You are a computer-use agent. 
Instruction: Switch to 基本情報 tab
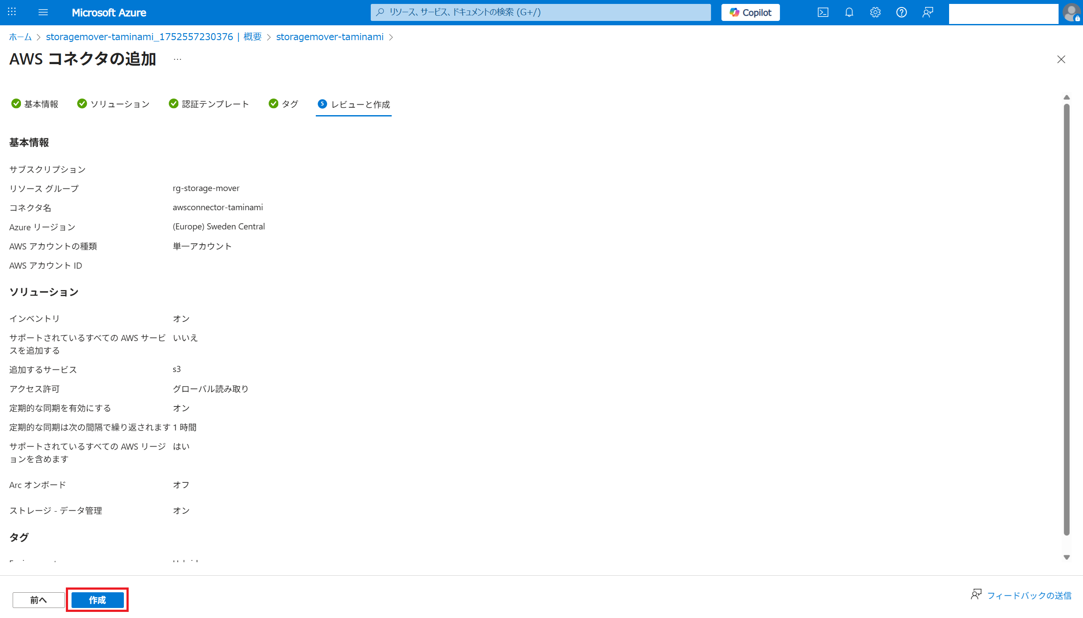pyautogui.click(x=35, y=104)
